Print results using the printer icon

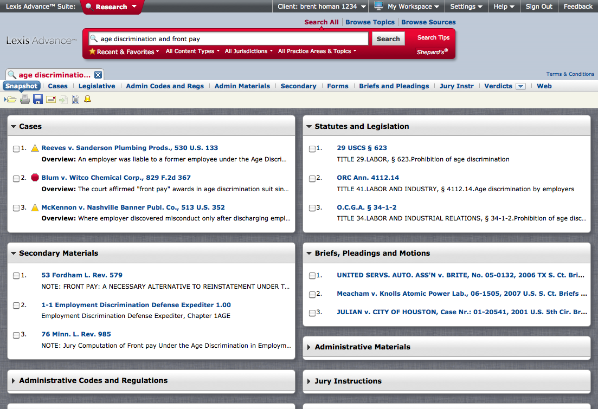[25, 100]
